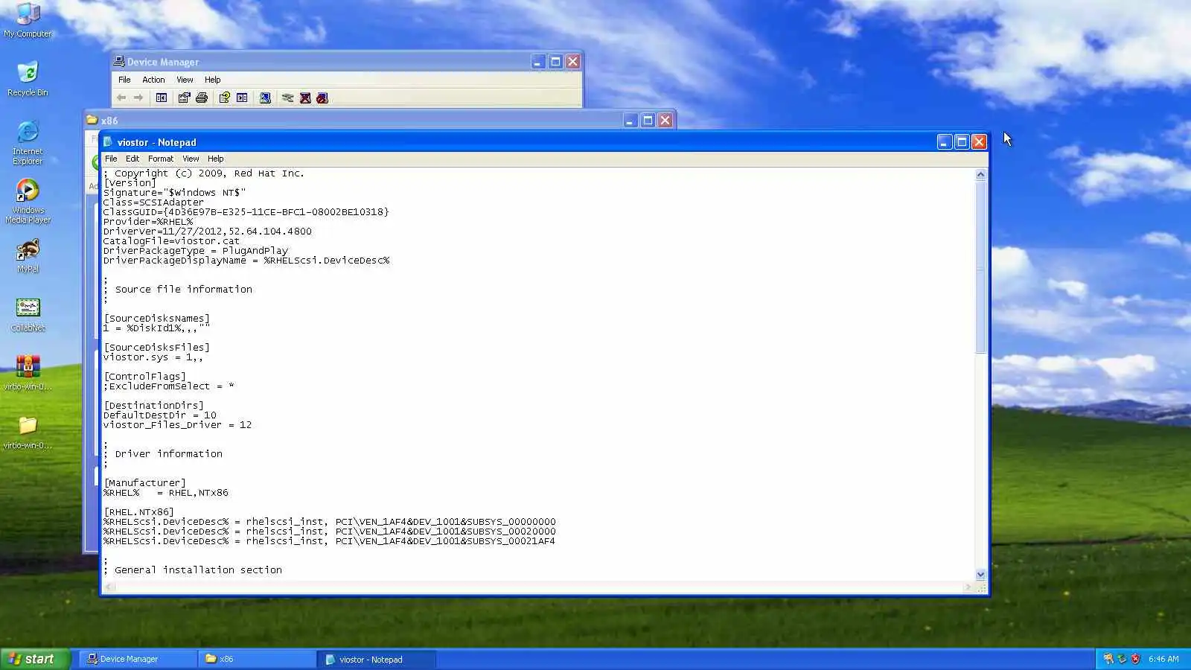Image resolution: width=1191 pixels, height=670 pixels.
Task: Click the Notepad horizontal scroll left arrow
Action: [x=109, y=587]
